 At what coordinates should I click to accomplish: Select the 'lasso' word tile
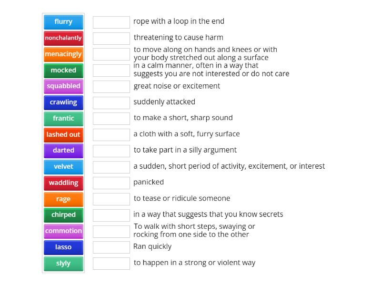(63, 247)
